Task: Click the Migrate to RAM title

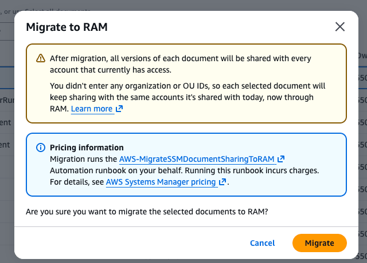Action: (x=67, y=27)
